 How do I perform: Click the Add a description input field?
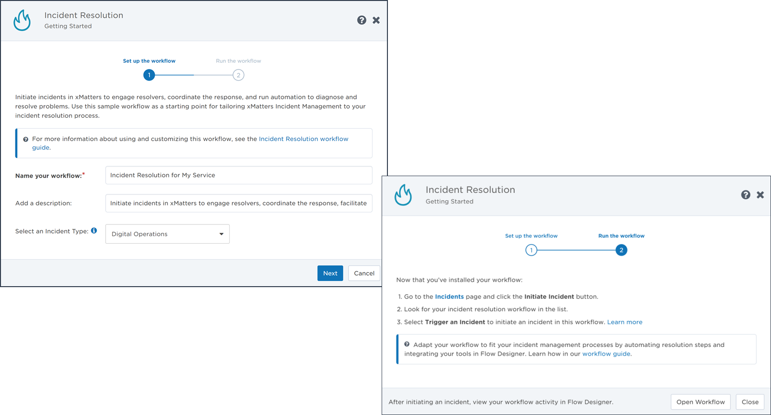(239, 203)
